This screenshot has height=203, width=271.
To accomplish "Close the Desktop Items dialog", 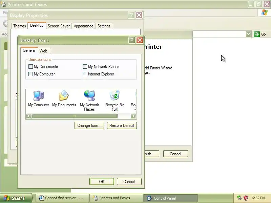I will coord(140,40).
